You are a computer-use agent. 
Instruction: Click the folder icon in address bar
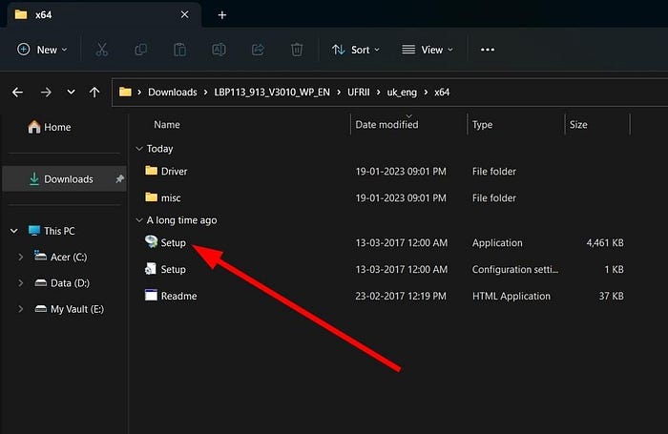(125, 92)
